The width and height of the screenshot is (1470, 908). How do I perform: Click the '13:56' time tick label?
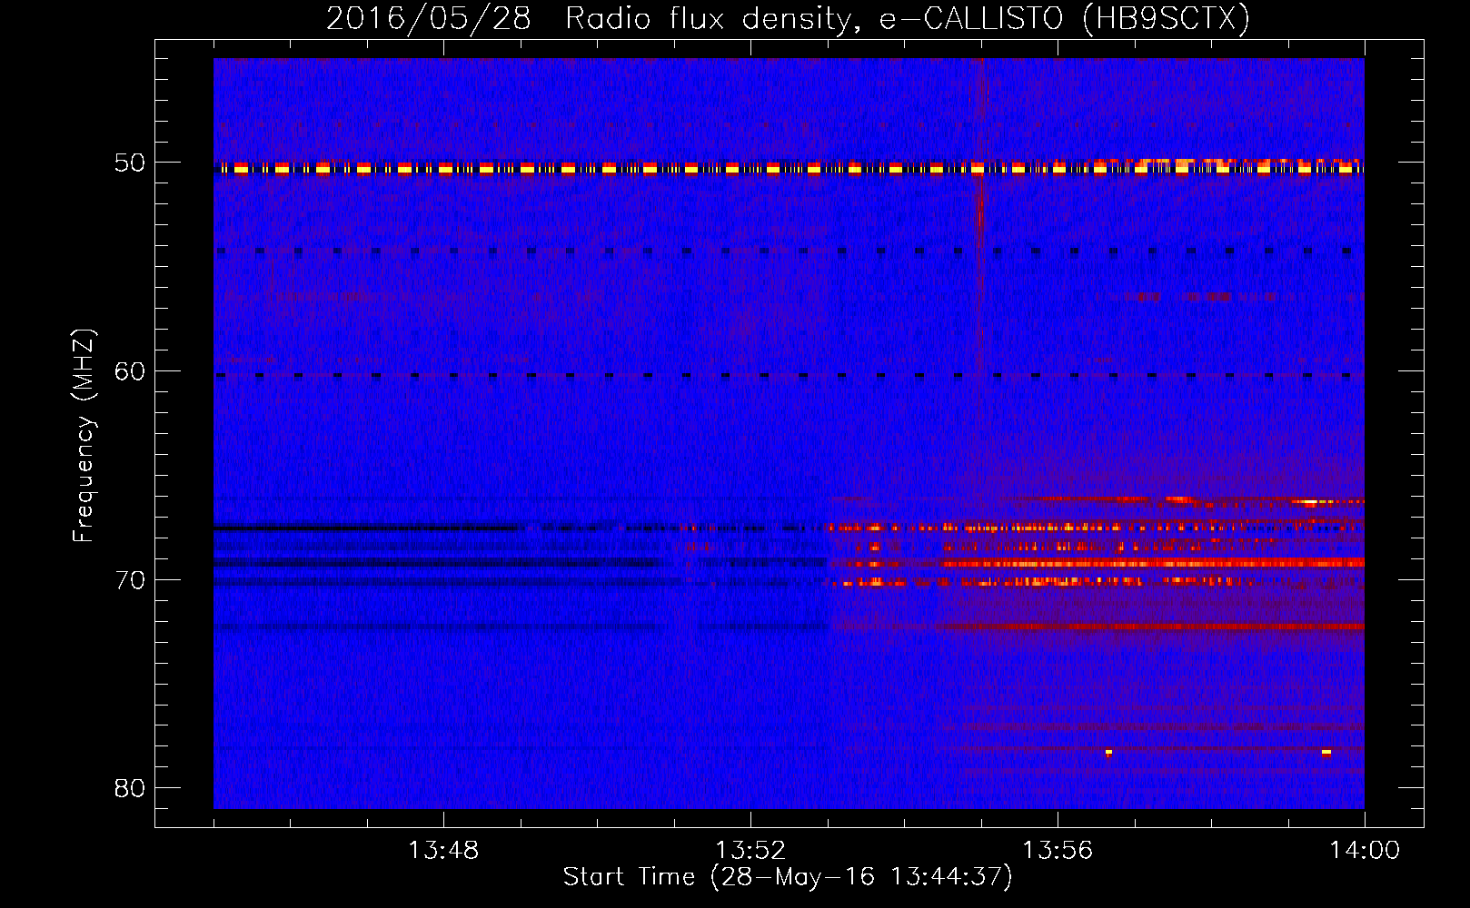click(x=1058, y=850)
